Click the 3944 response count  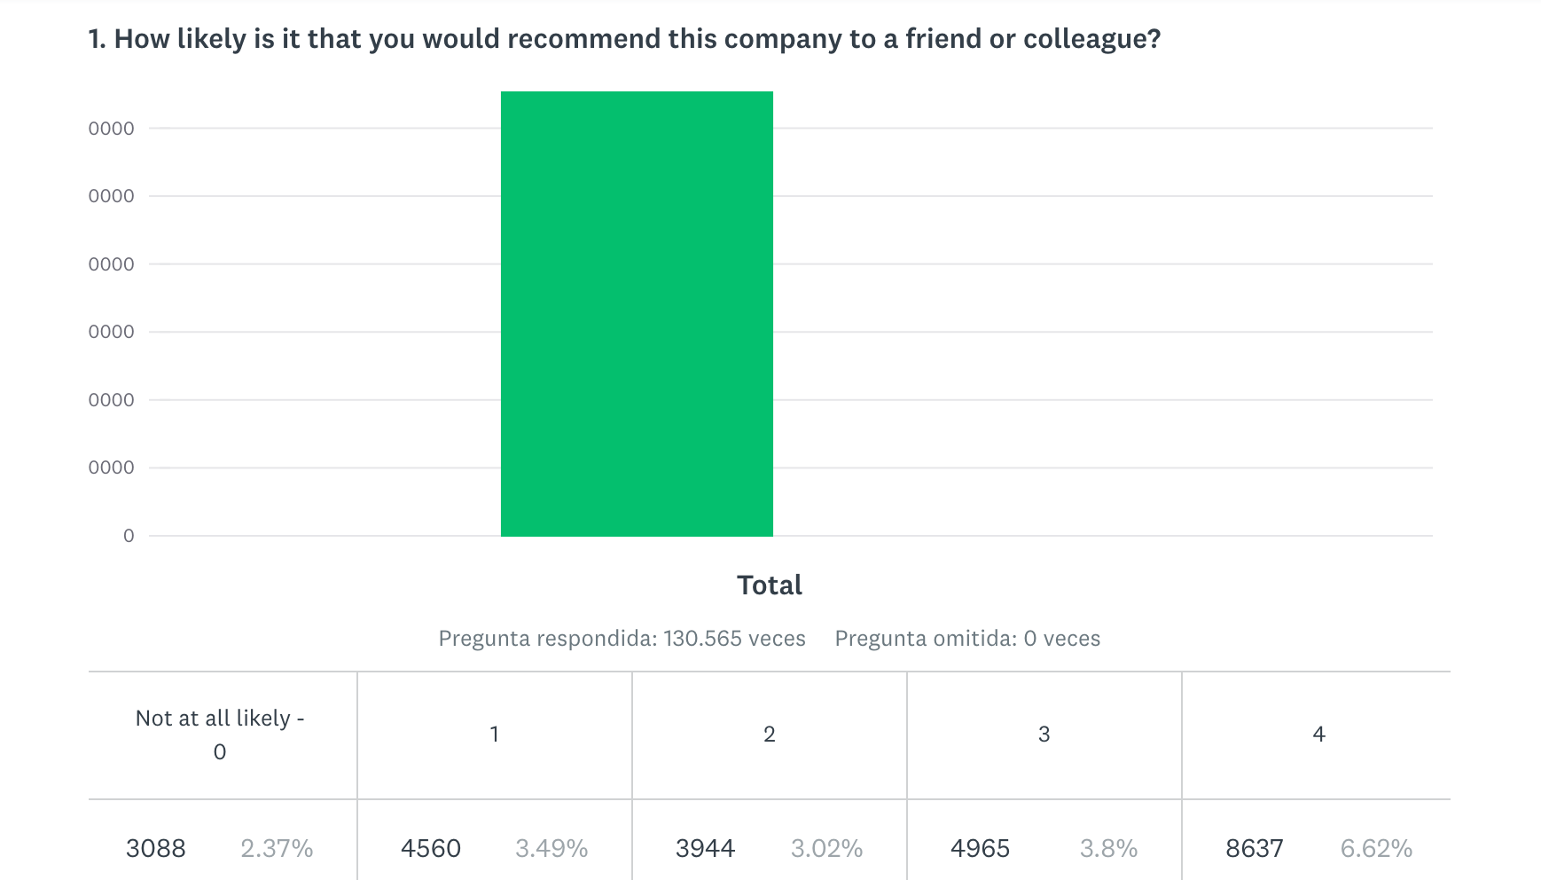[706, 849]
